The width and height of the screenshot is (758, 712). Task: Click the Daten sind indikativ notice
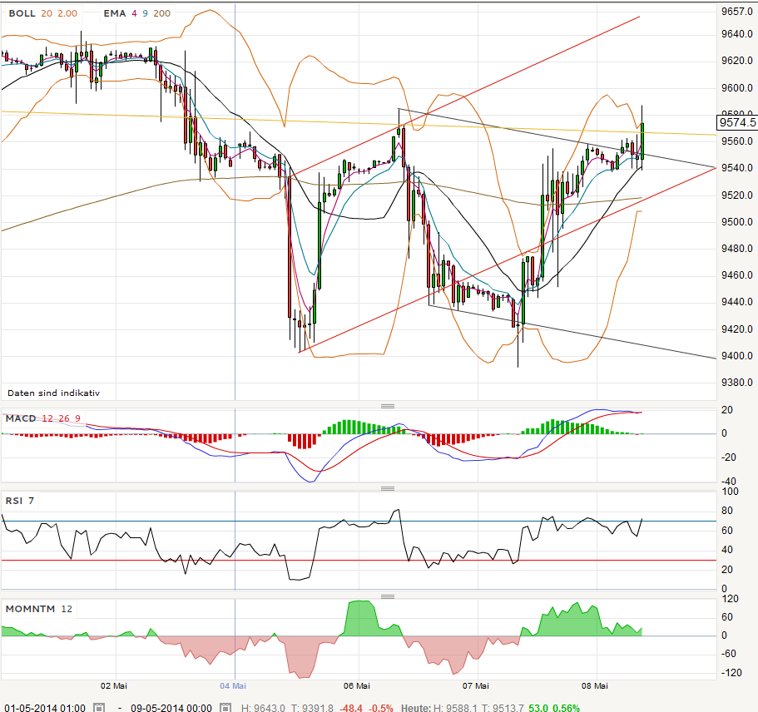point(53,393)
